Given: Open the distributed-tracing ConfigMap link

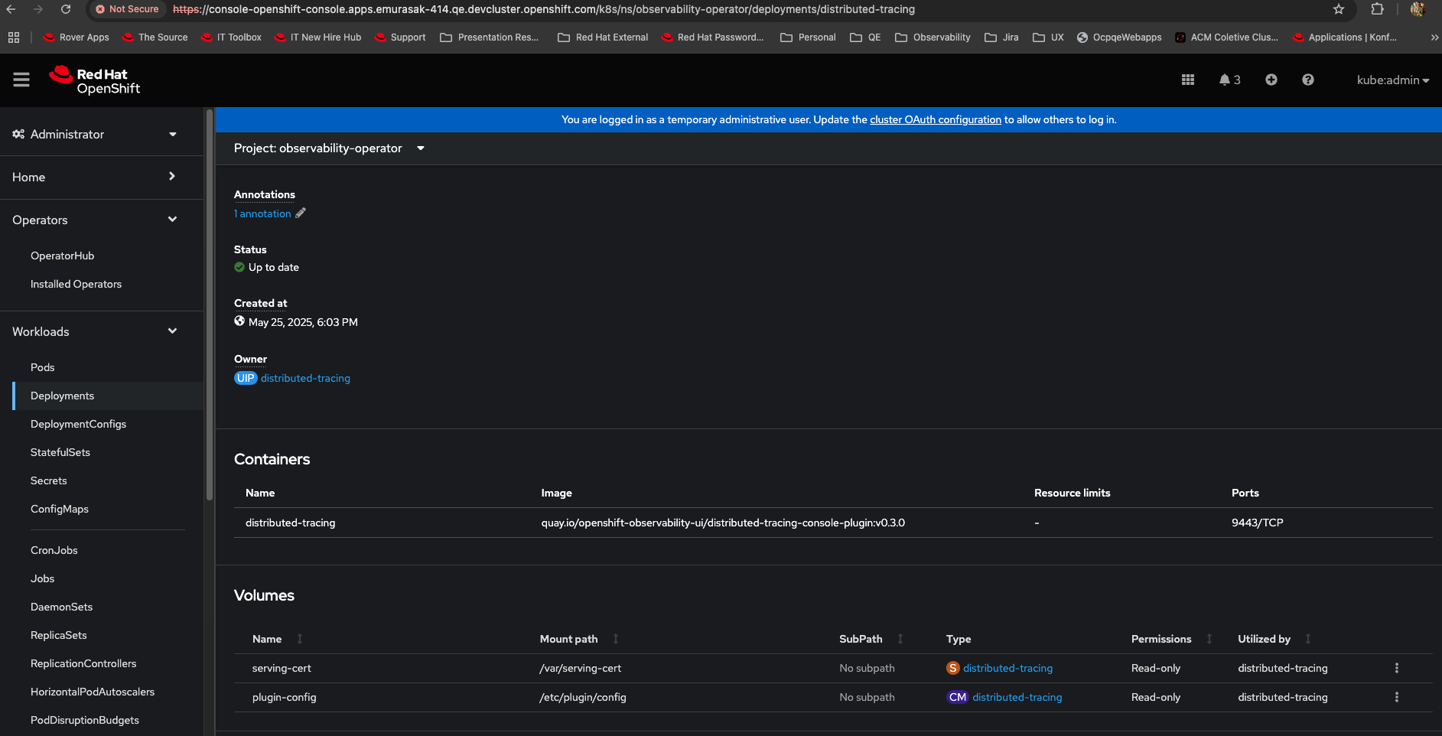Looking at the screenshot, I should [x=1017, y=697].
